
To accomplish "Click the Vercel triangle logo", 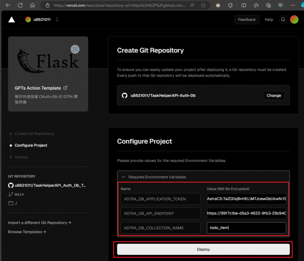I will point(12,20).
